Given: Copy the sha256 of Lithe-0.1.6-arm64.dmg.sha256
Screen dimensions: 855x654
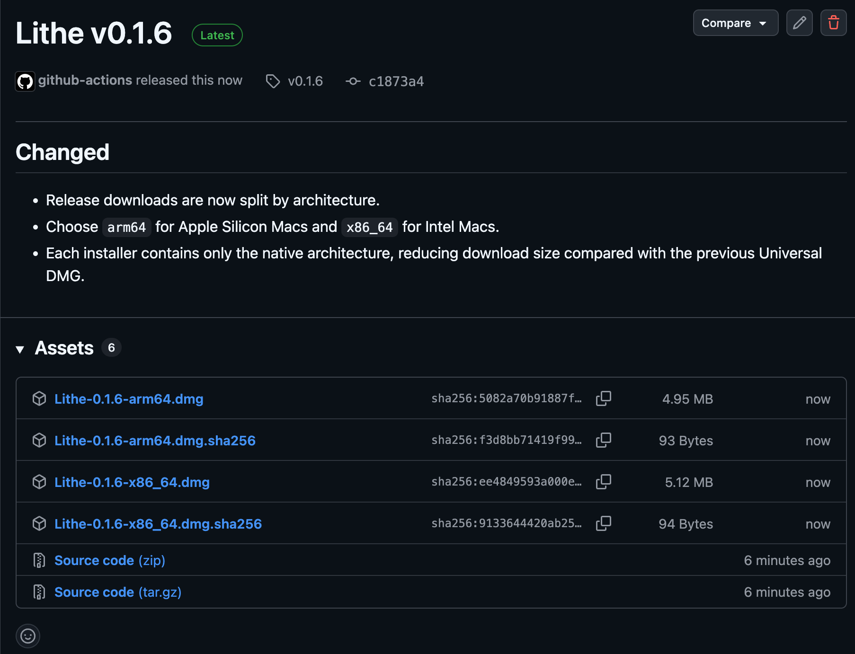Looking at the screenshot, I should click(604, 440).
